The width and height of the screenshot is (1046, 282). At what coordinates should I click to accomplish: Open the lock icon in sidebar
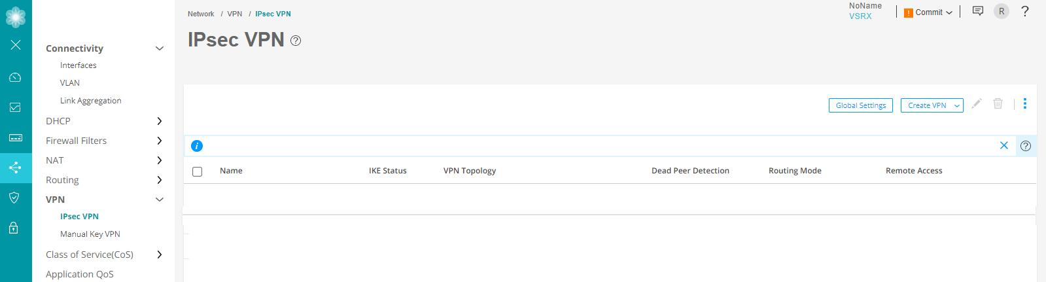[14, 228]
